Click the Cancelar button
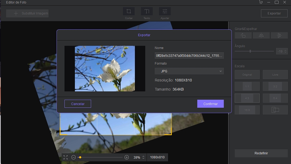Screen dimensions: 291x164 [x=77, y=104]
